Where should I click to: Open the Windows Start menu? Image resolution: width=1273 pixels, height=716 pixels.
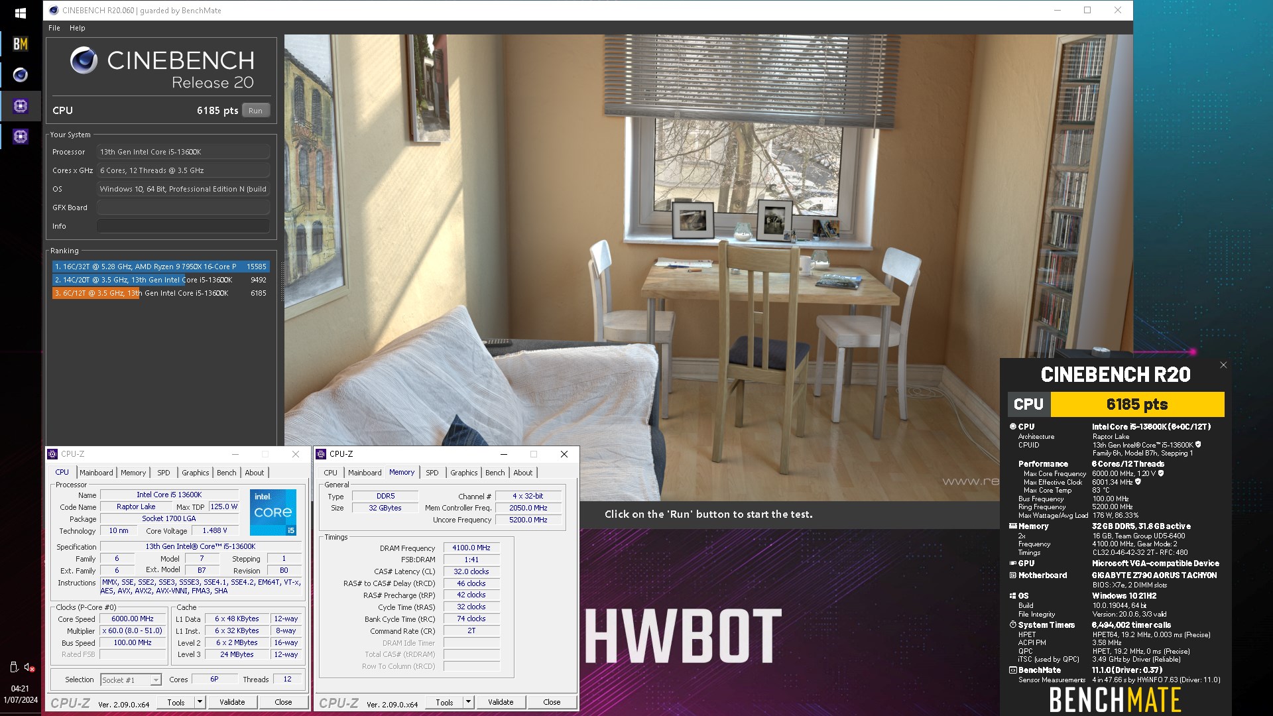coord(21,13)
